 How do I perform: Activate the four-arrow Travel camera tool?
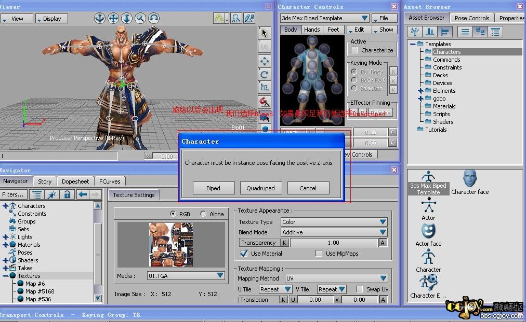(113, 18)
